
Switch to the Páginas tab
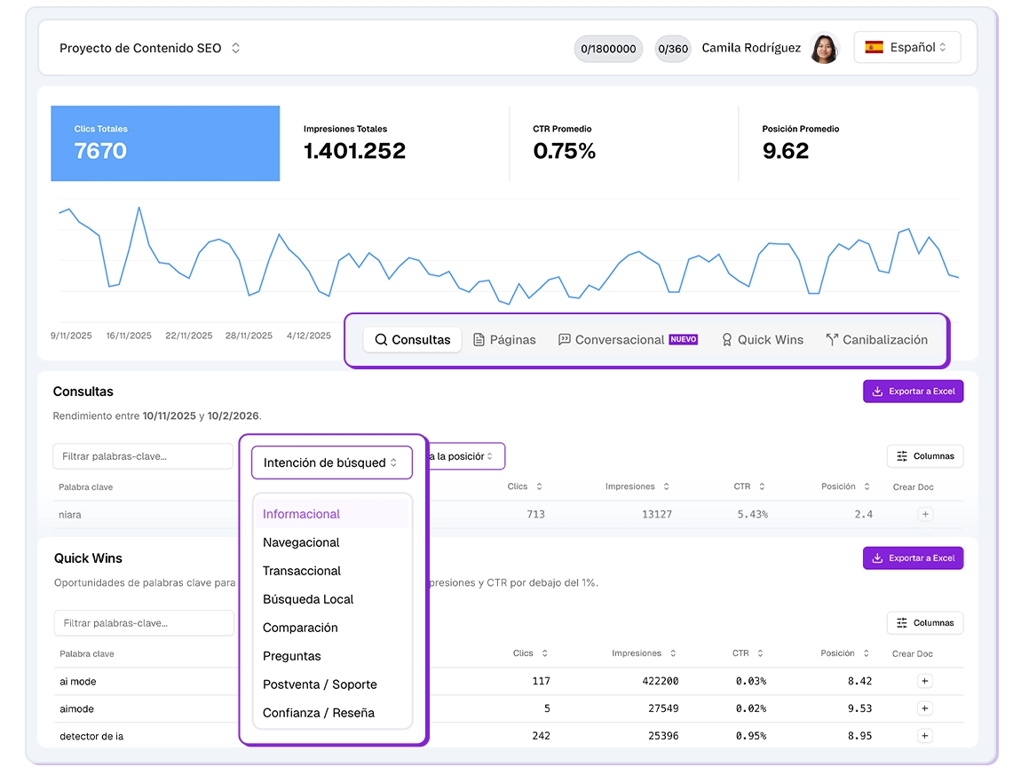coord(504,339)
